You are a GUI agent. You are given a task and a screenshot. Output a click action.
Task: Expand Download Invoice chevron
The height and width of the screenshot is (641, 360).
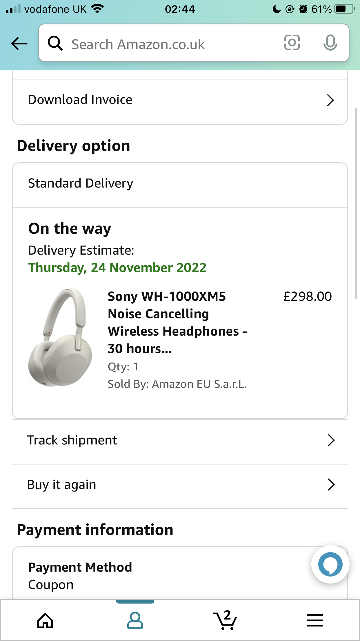330,100
